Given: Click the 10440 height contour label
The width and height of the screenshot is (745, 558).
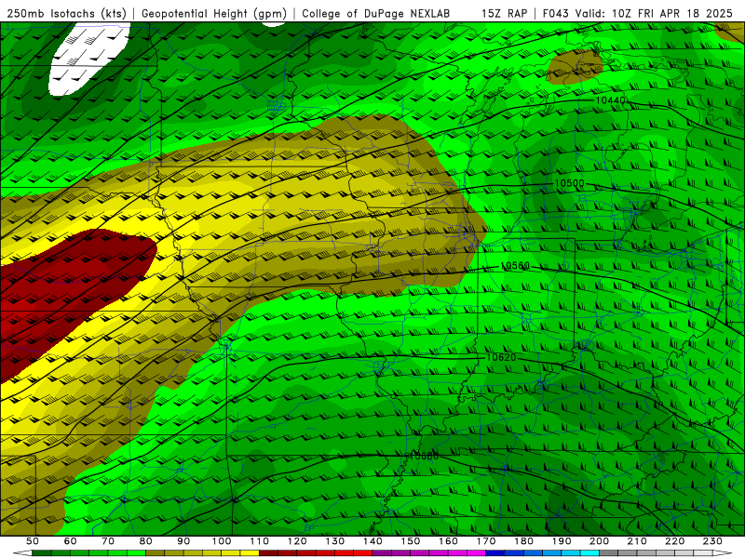Looking at the screenshot, I should pyautogui.click(x=611, y=100).
